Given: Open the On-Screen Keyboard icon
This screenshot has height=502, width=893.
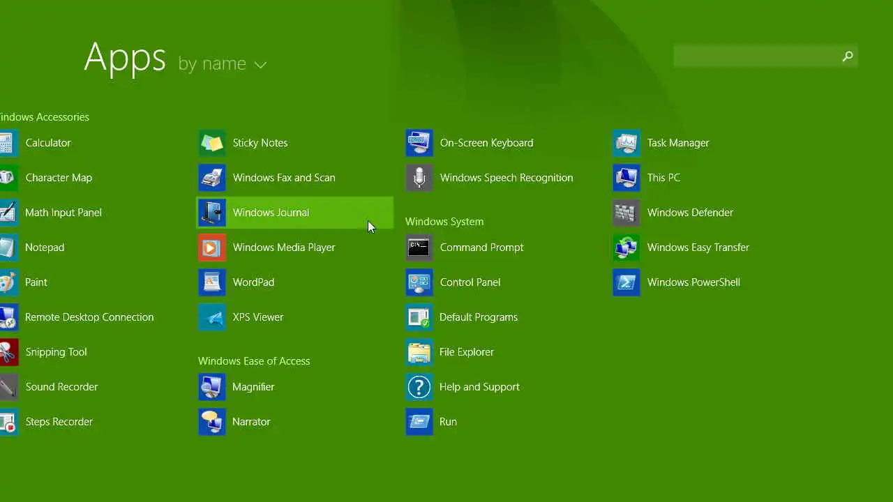Looking at the screenshot, I should pyautogui.click(x=419, y=143).
